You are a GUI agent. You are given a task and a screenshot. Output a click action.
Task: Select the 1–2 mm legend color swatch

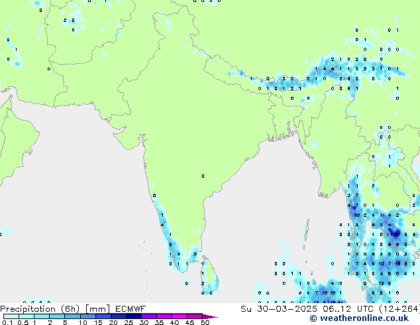pos(42,316)
